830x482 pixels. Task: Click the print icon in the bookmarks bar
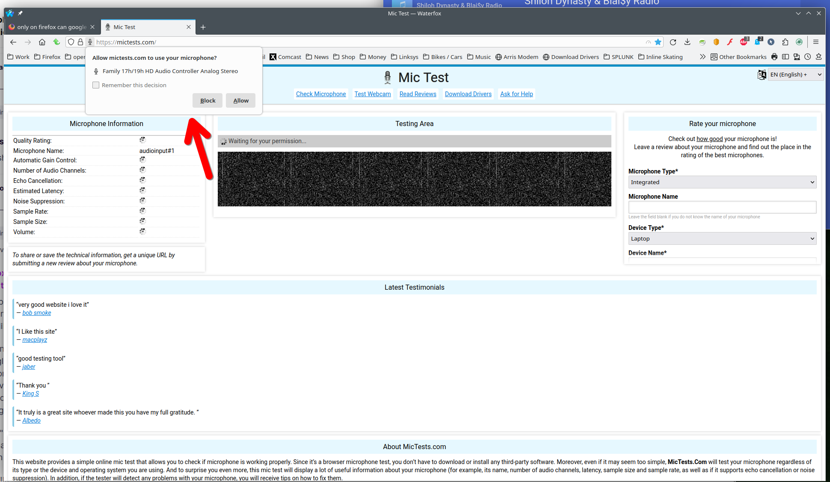[x=774, y=57]
